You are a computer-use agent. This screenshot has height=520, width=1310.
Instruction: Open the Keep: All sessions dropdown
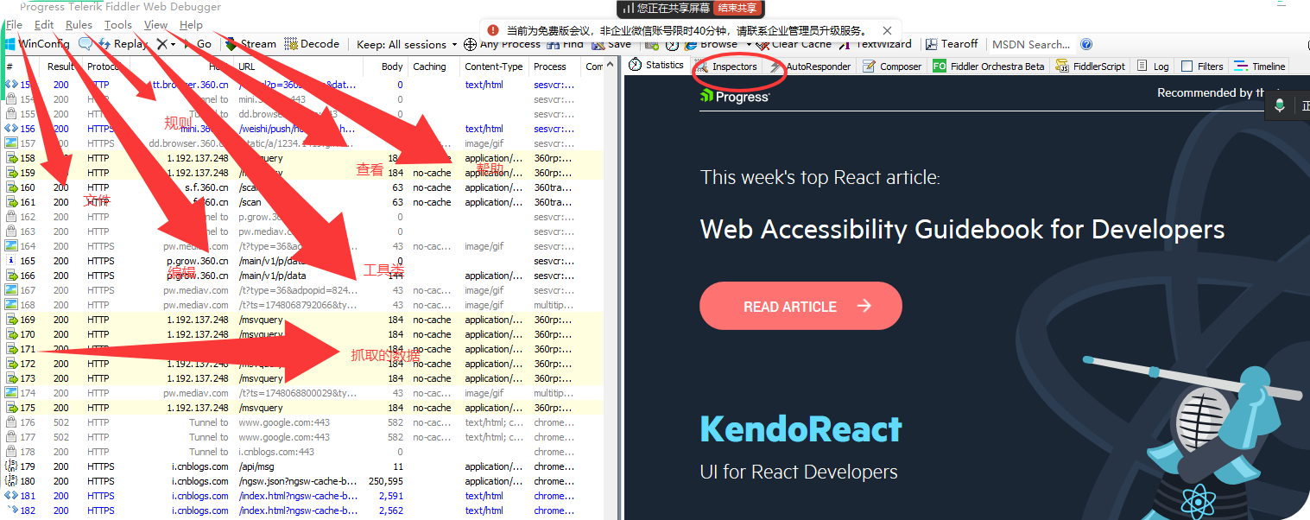pyautogui.click(x=407, y=44)
